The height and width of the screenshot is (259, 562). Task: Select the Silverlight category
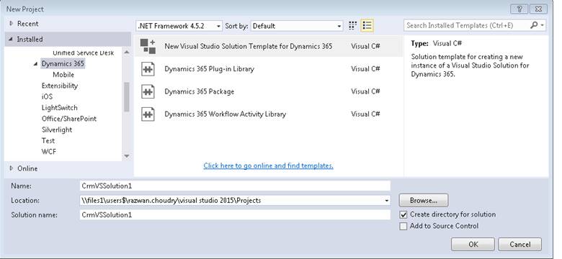point(57,129)
